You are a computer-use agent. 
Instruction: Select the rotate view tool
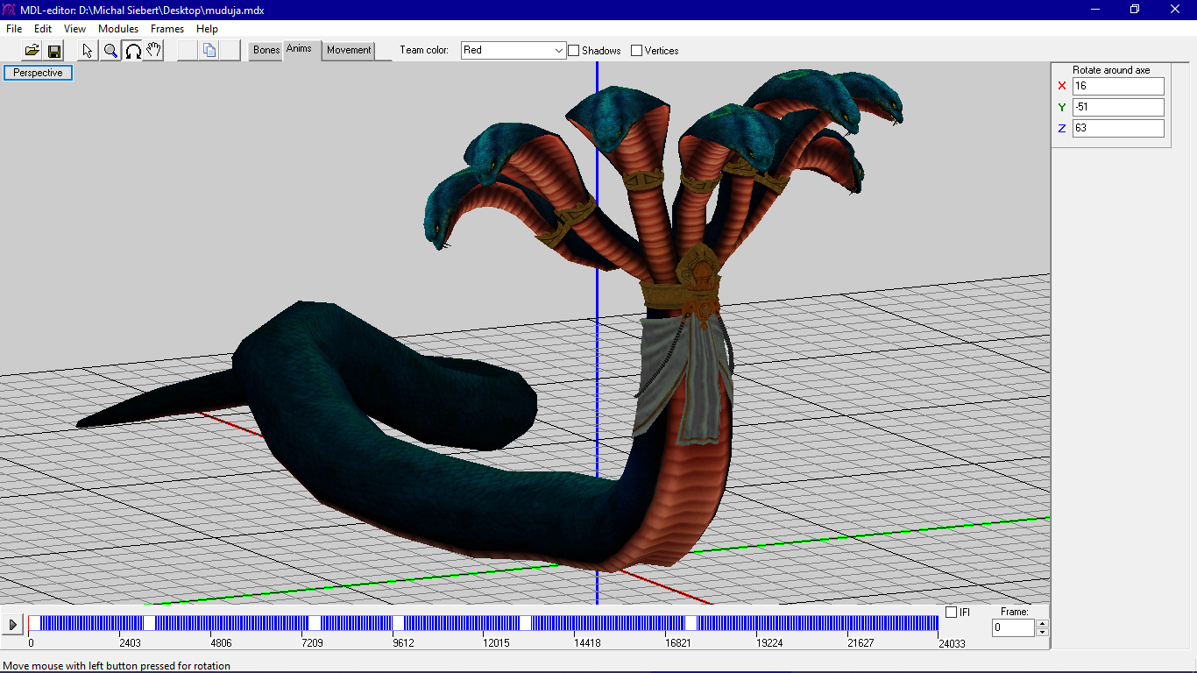point(133,51)
